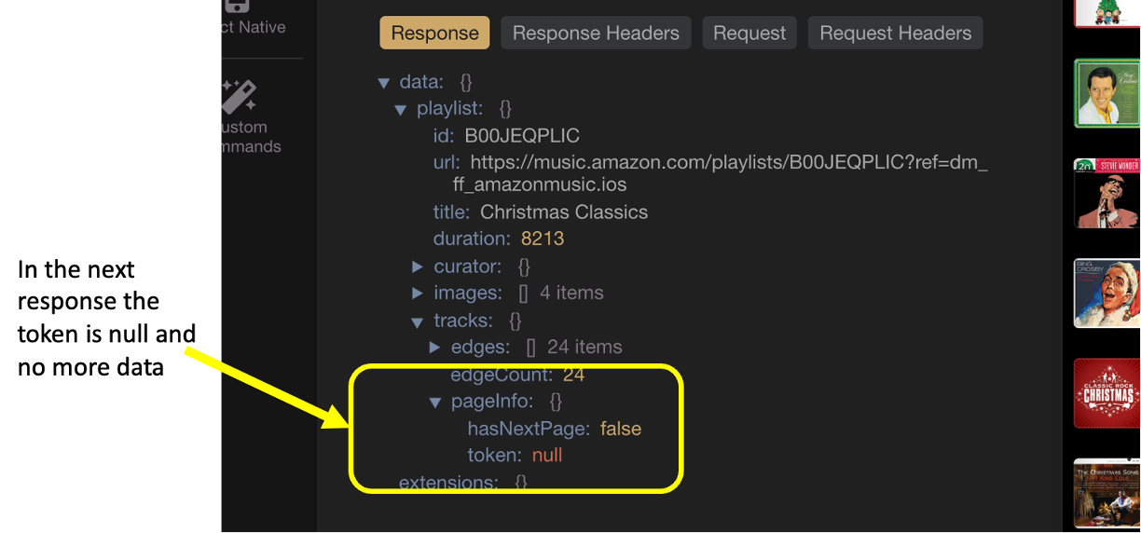Click the Amazon Music playlist URL value
Viewport: 1141px width, 533px height.
[x=727, y=163]
